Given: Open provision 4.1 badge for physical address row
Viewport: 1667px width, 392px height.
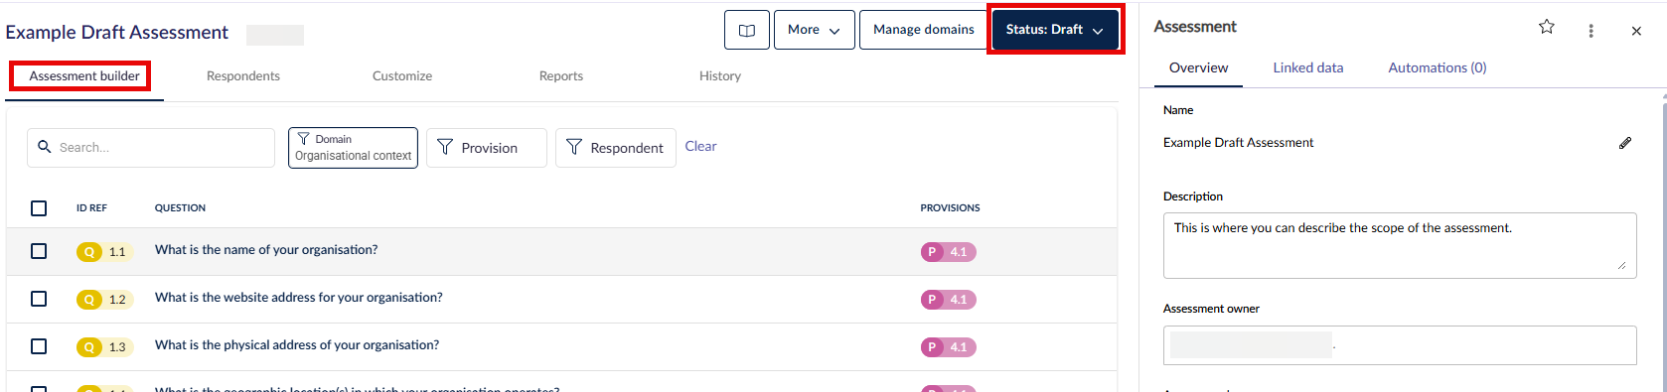Looking at the screenshot, I should click(x=949, y=347).
